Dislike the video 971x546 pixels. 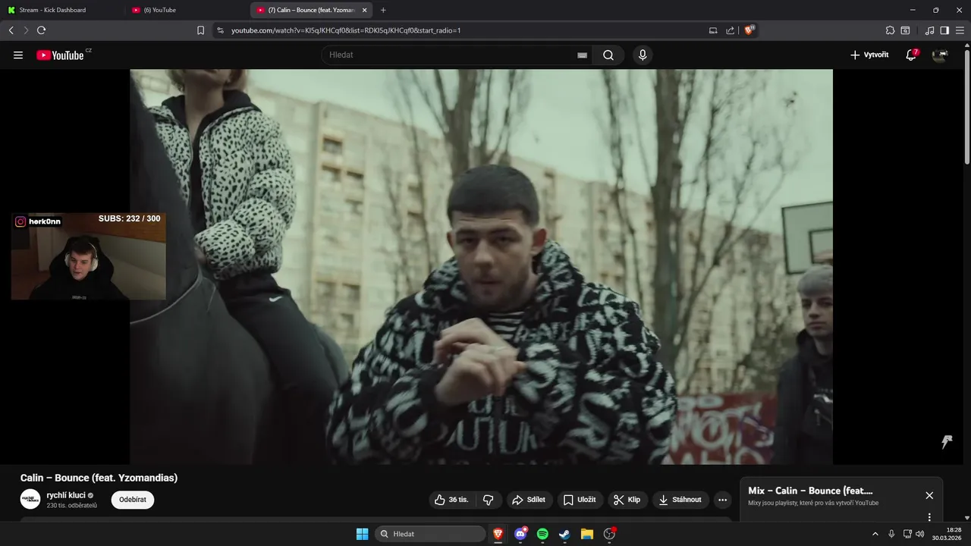pyautogui.click(x=489, y=500)
